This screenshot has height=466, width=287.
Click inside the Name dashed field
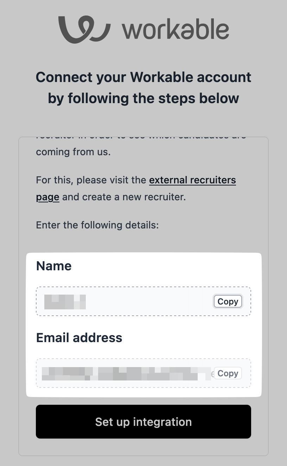[148, 302]
